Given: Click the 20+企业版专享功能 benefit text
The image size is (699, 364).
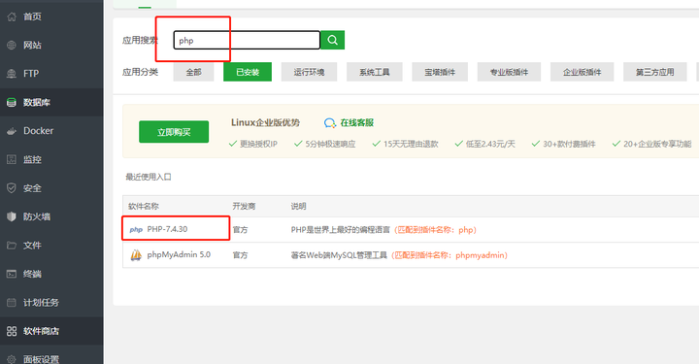Looking at the screenshot, I should [x=657, y=144].
